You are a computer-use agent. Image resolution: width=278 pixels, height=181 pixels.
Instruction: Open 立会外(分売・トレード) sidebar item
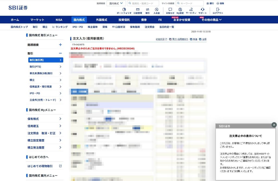46,100
